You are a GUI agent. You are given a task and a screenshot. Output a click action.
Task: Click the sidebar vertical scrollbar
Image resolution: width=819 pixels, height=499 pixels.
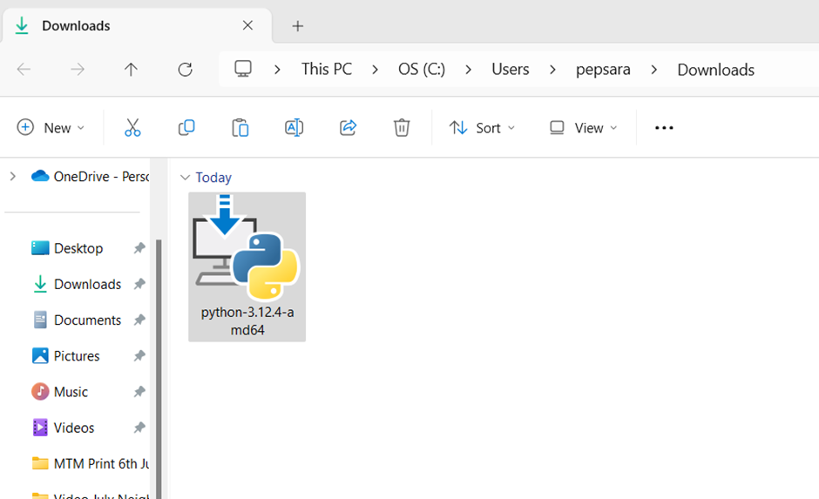click(x=159, y=368)
